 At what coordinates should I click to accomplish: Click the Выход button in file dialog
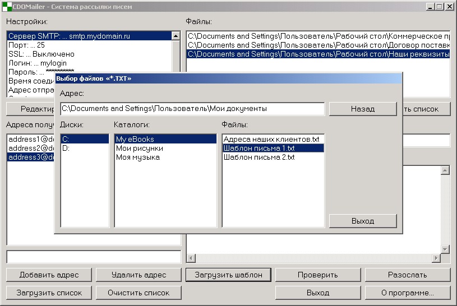[363, 221]
